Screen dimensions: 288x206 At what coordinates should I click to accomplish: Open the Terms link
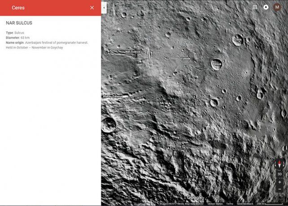click(230, 204)
